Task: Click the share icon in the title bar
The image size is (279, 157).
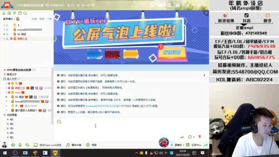Action: (x=88, y=5)
